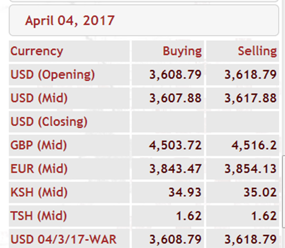Select the GBP (Mid) row label

coord(39,145)
